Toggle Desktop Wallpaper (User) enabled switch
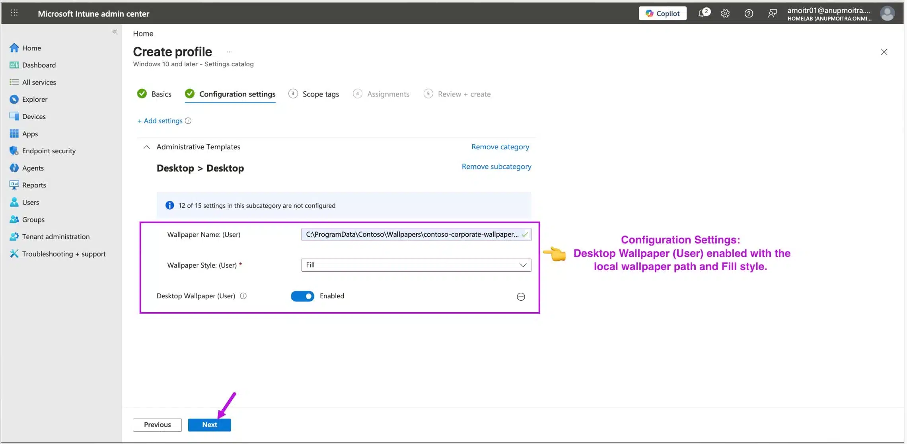Screen dimensions: 907x444 coord(302,296)
